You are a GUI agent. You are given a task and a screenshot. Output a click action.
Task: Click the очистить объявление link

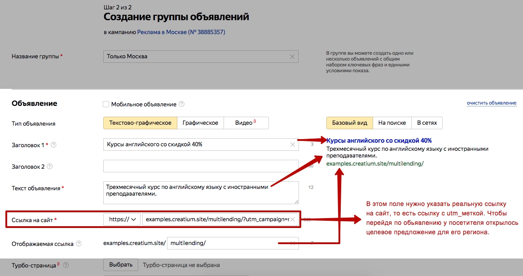[x=492, y=103]
